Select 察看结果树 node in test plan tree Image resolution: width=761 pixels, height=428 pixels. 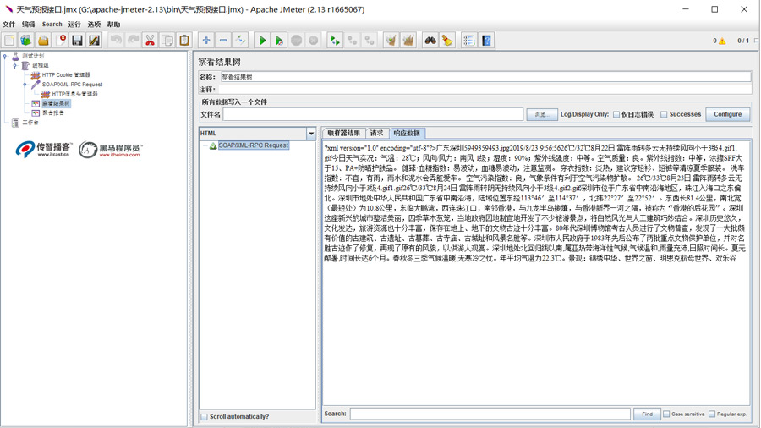[56, 103]
